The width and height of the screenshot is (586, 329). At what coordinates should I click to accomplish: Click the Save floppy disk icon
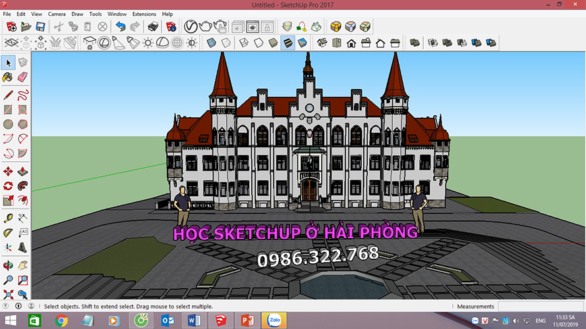click(x=40, y=26)
